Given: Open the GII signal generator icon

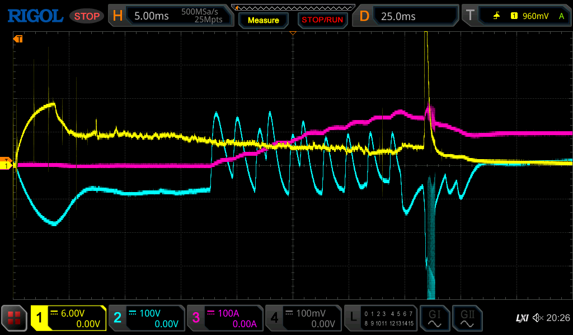Looking at the screenshot, I should (x=466, y=318).
